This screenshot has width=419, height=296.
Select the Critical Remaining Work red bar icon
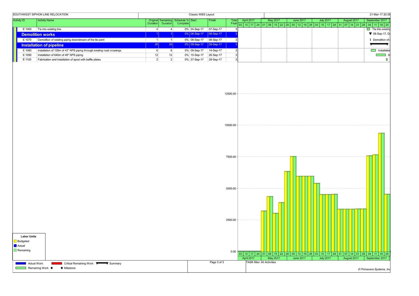coord(57,263)
